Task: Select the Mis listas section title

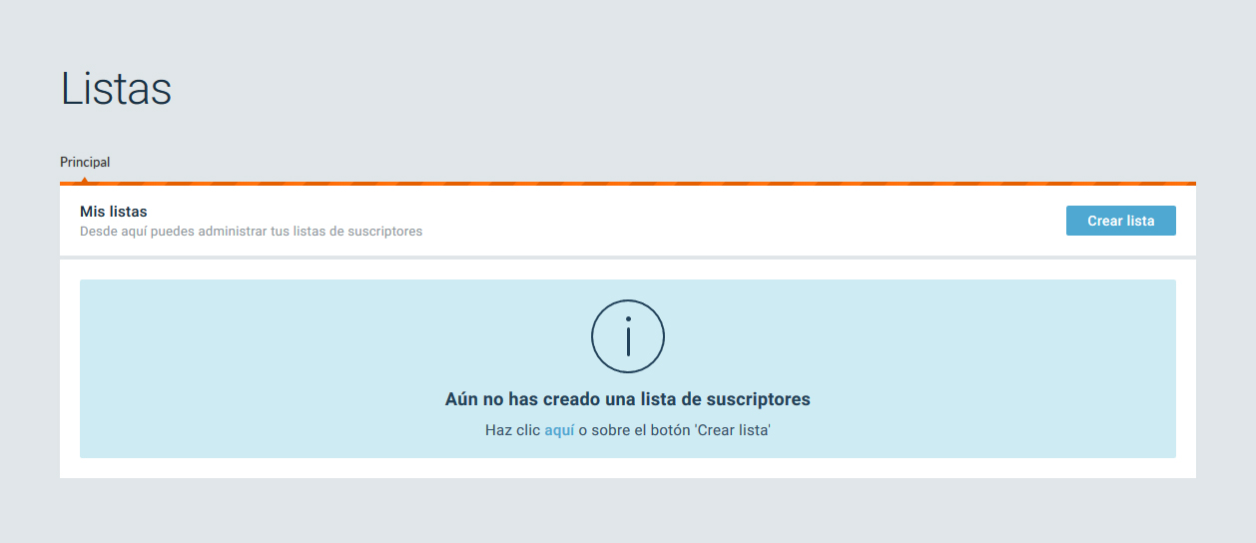Action: (113, 212)
